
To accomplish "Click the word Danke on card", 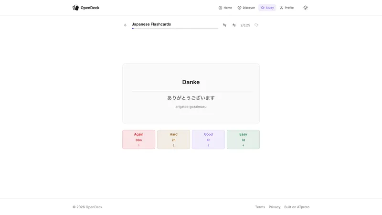I will (x=191, y=82).
